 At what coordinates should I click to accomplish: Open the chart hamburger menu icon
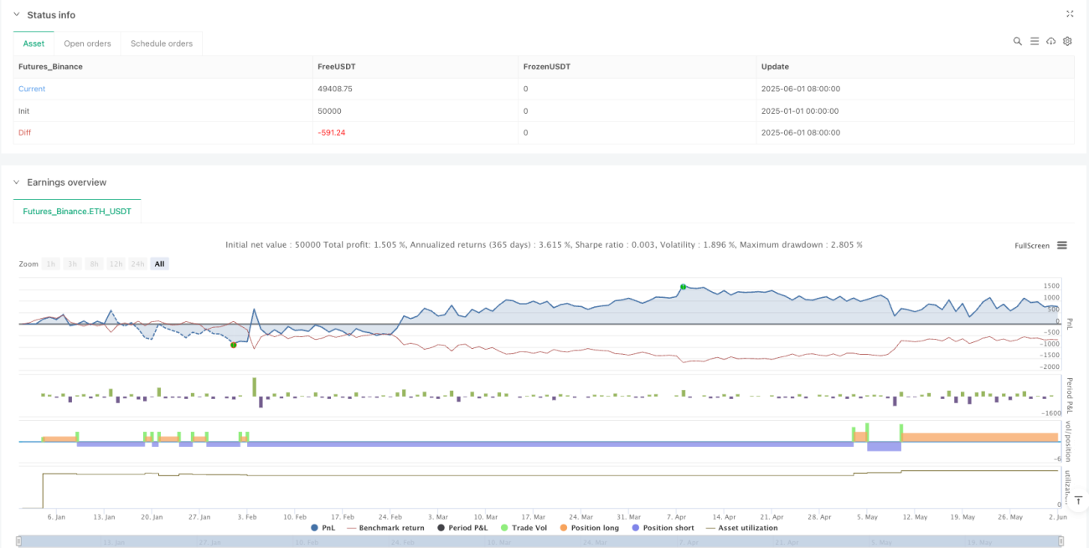1061,245
